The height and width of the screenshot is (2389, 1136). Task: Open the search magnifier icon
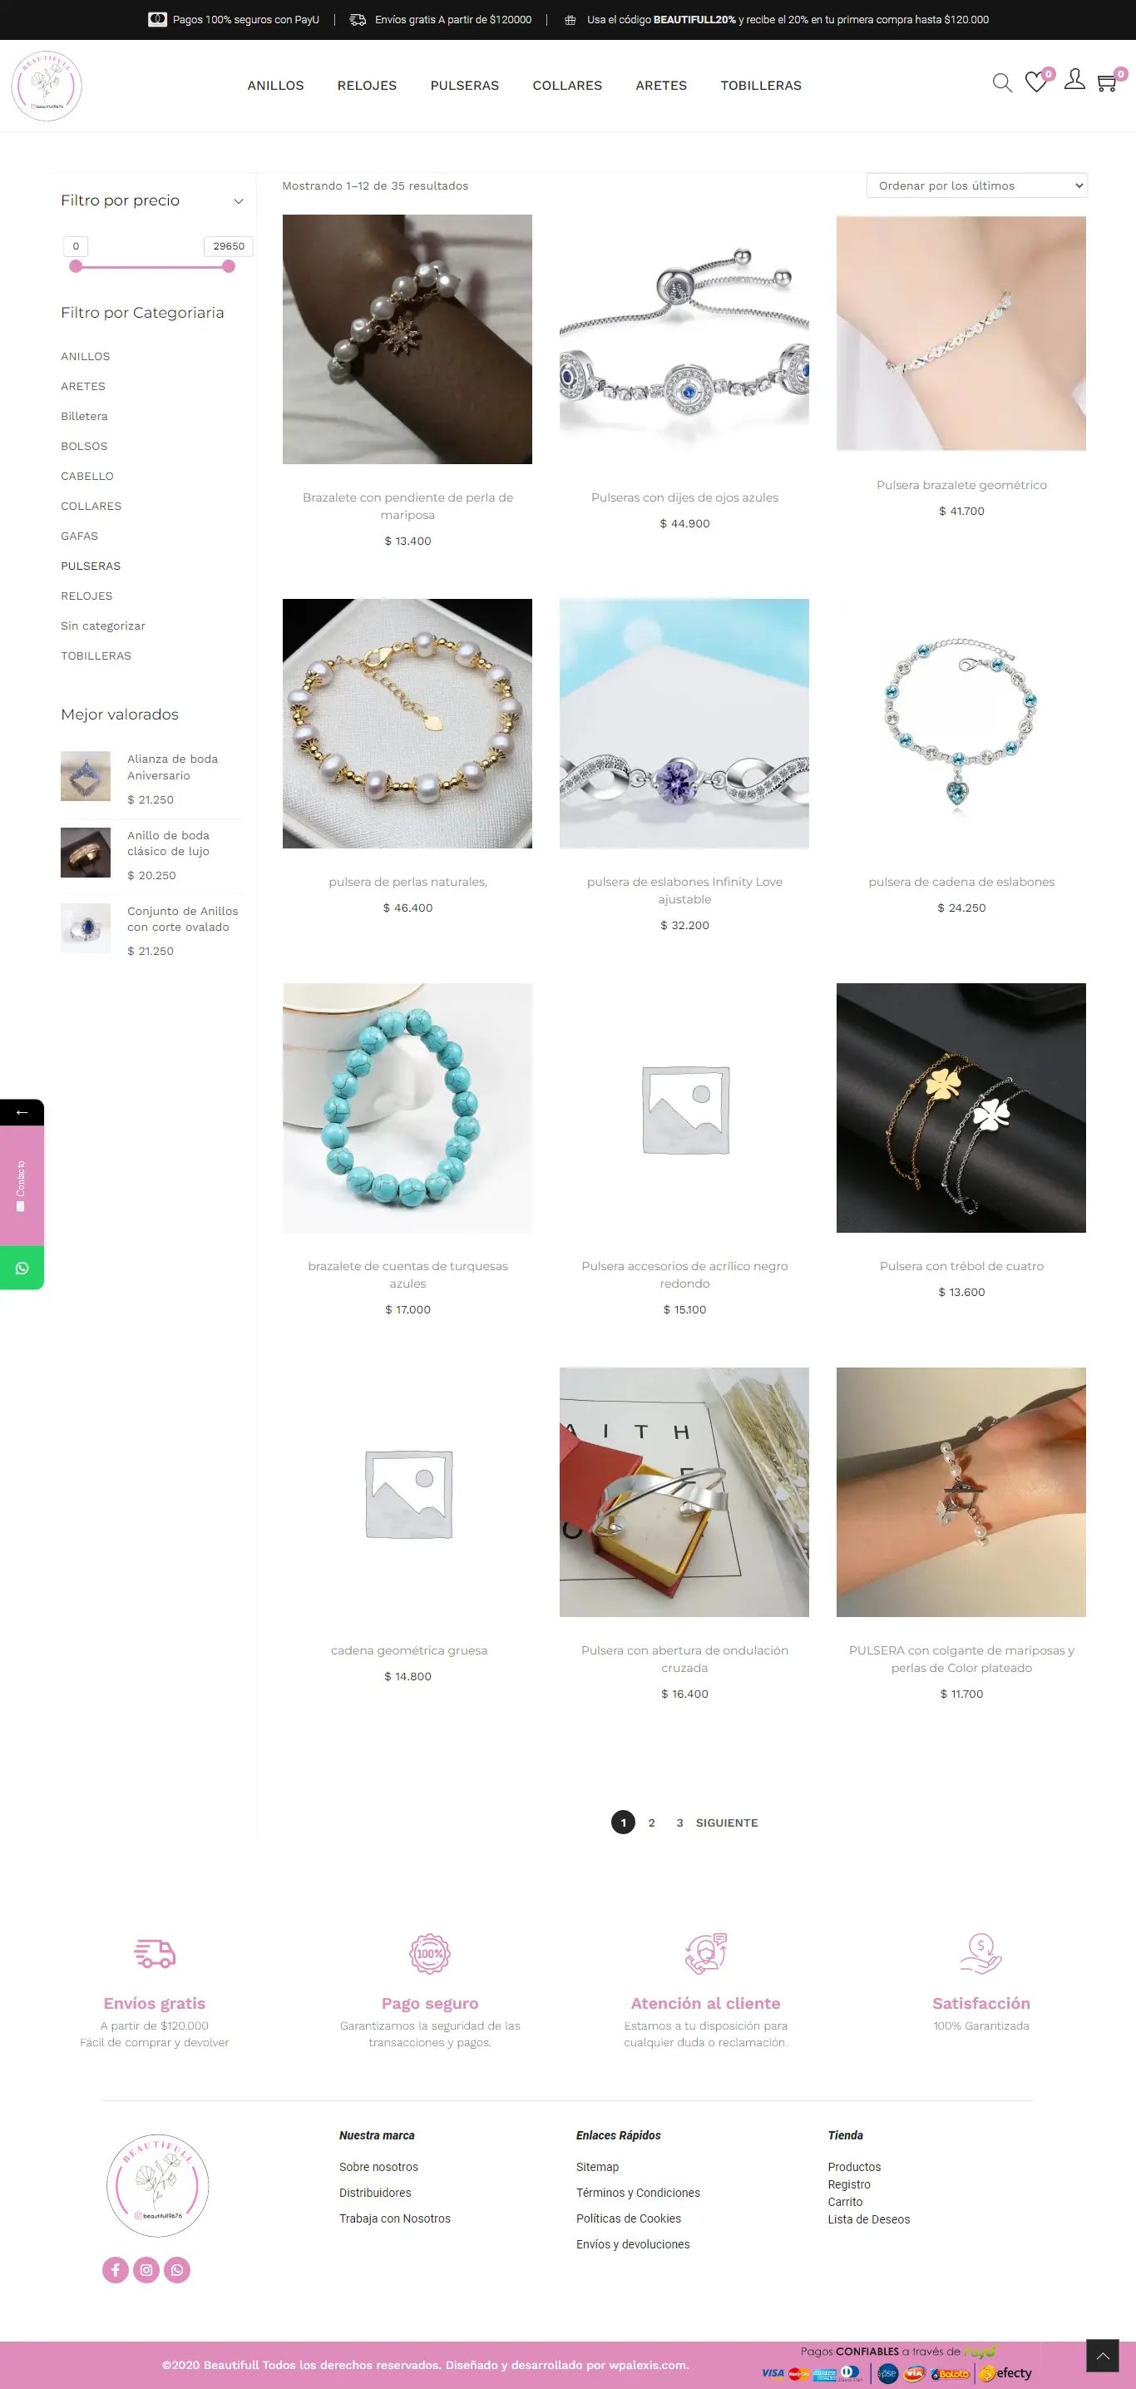point(1001,83)
